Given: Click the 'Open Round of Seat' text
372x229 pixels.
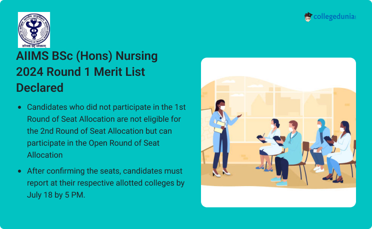Looking at the screenshot, I should coord(124,143).
